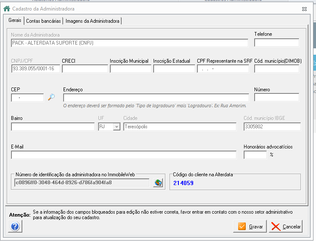
Task: Select the Gerais tab
Action: (x=15, y=20)
